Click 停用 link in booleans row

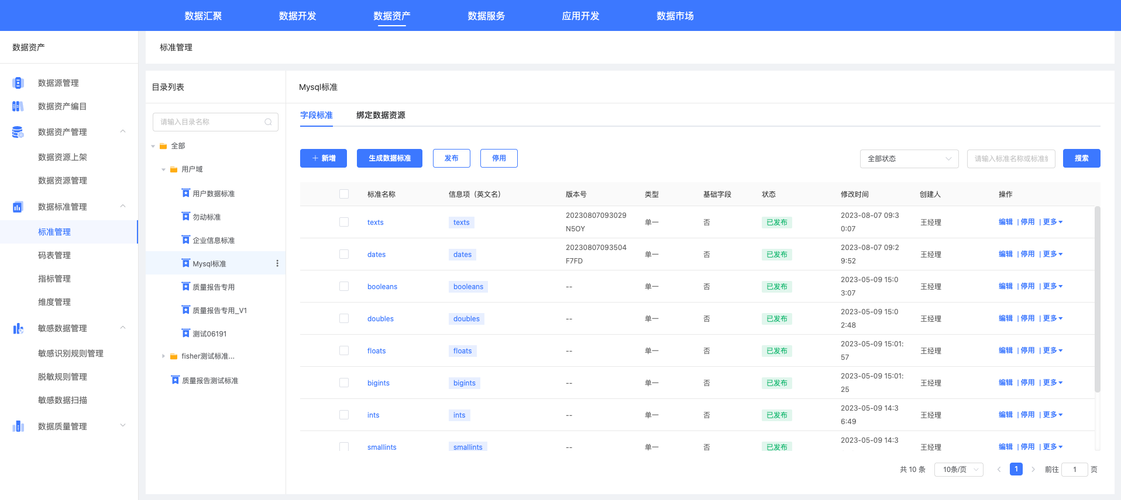tap(1027, 286)
